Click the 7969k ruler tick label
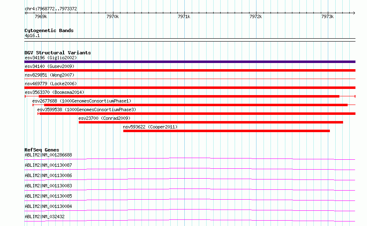Viewport: 367px width, 226px height. 41,16
